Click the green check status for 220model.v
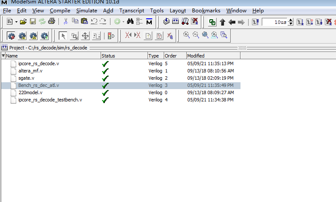This screenshot has height=202, width=336. click(x=105, y=93)
